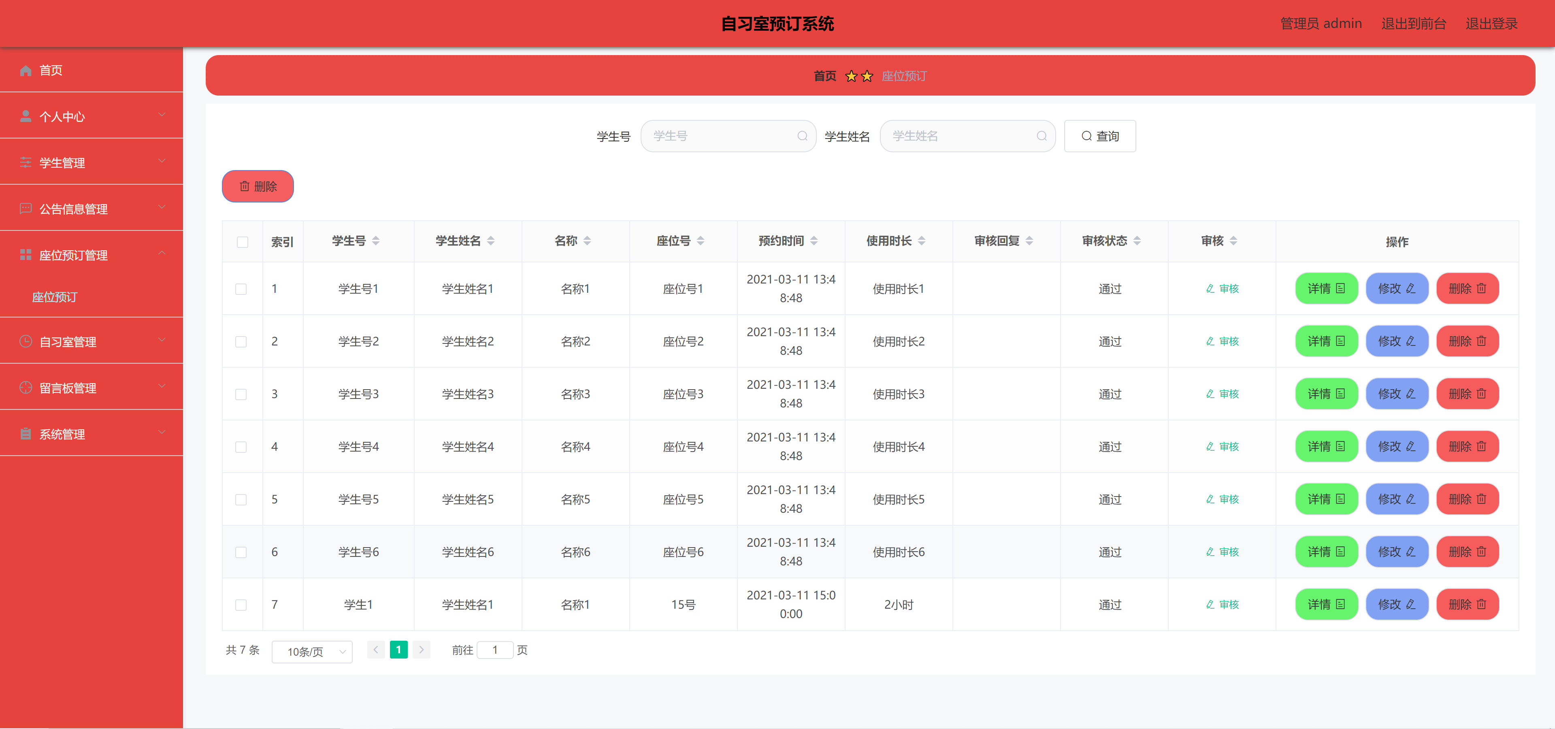Screen dimensions: 1555x729
Task: Check the checkbox on row 6
Action: click(242, 552)
